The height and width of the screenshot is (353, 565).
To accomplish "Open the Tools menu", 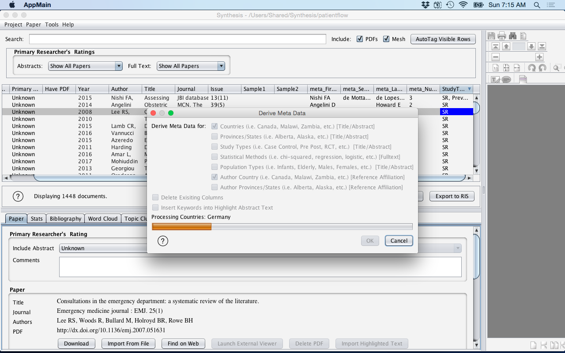I will coord(52,25).
